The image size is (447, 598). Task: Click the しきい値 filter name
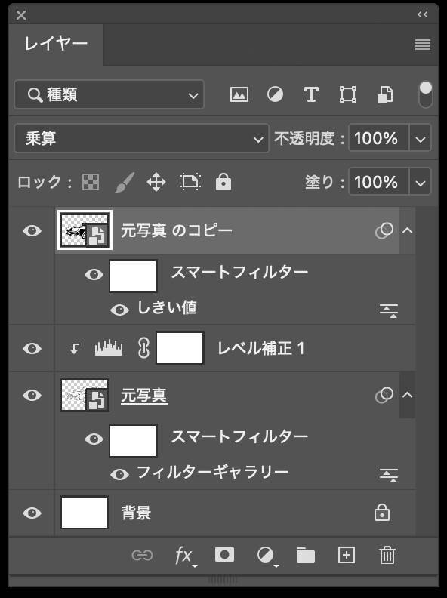(x=167, y=308)
